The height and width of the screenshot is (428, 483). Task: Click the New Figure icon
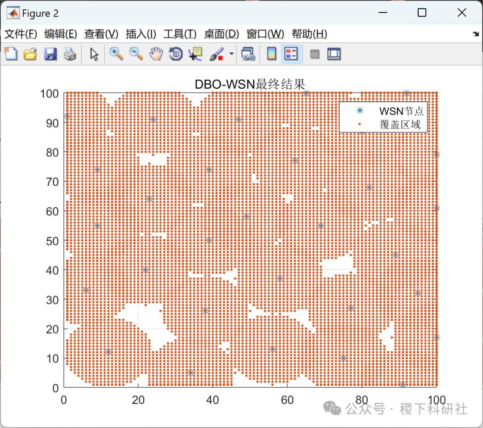point(11,54)
